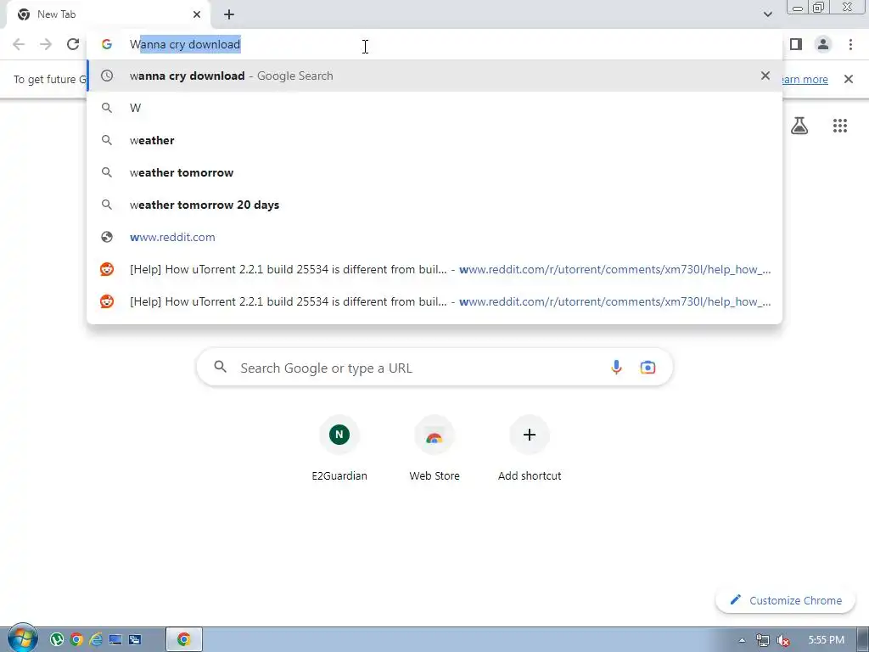Switch to the active Chrome taskbar button
869x652 pixels.
coord(184,639)
